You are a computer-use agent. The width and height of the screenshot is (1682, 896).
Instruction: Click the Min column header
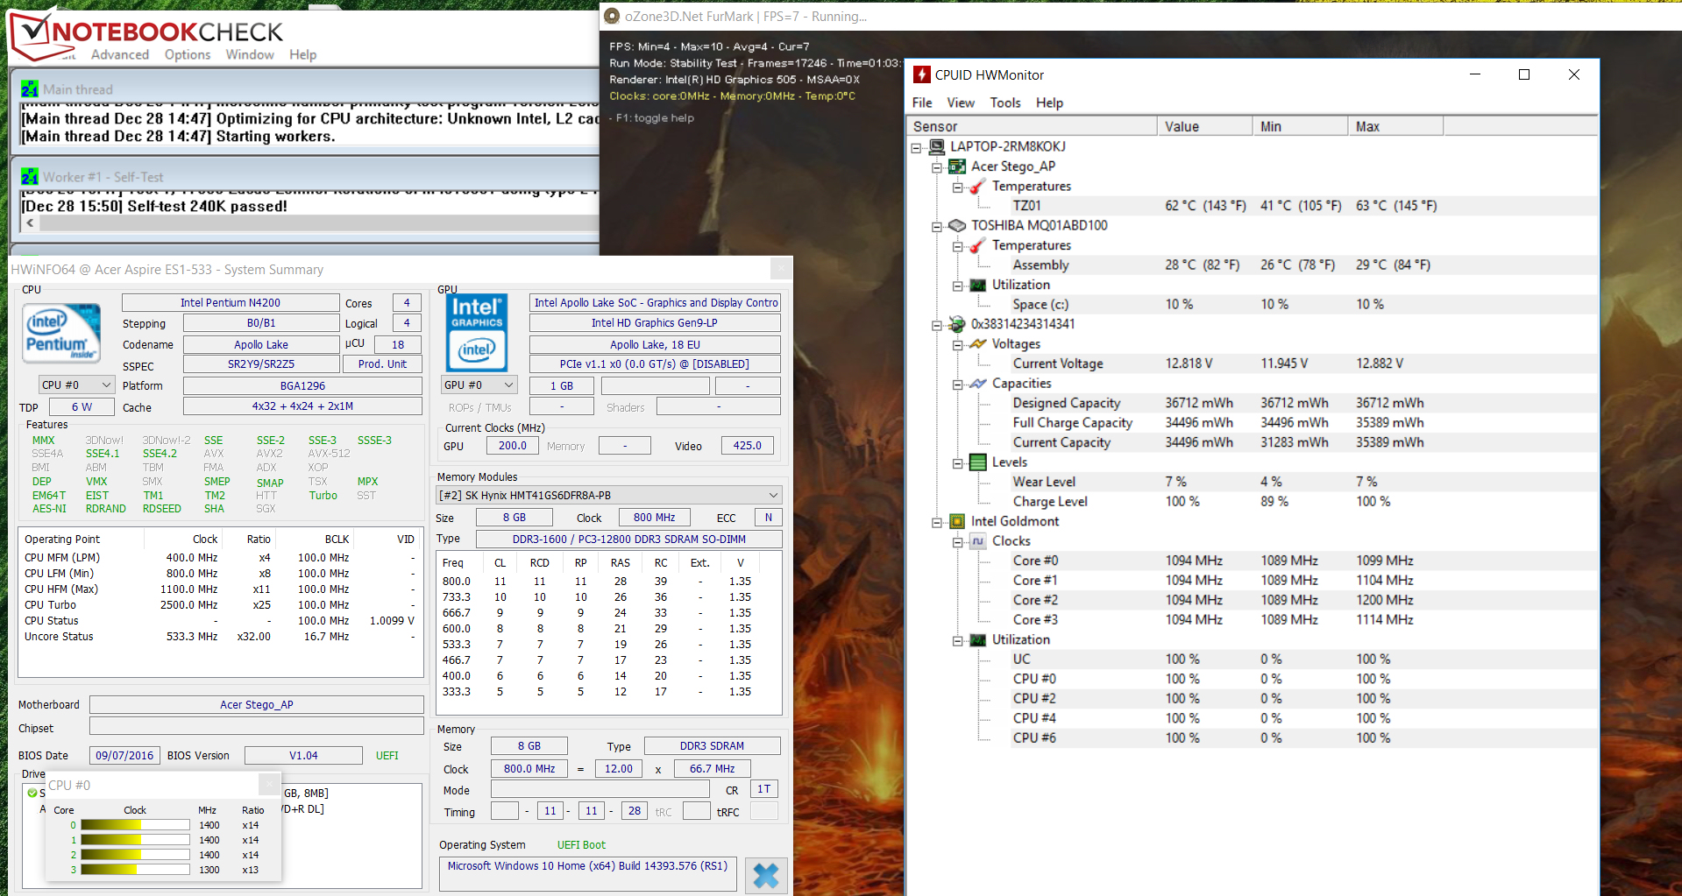tap(1301, 126)
